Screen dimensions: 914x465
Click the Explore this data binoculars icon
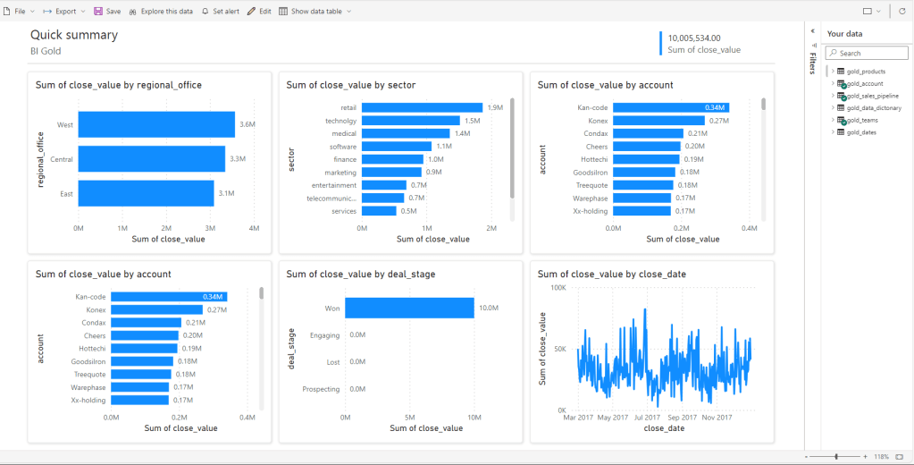click(133, 12)
